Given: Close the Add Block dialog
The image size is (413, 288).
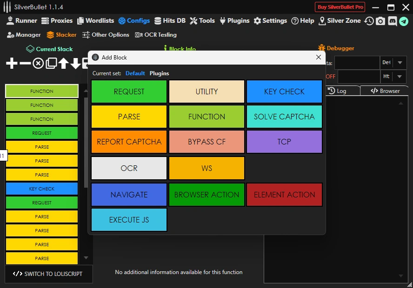Looking at the screenshot, I should 319,57.
